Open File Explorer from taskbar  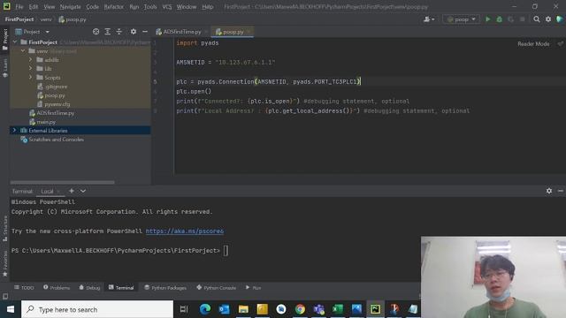tap(243, 309)
